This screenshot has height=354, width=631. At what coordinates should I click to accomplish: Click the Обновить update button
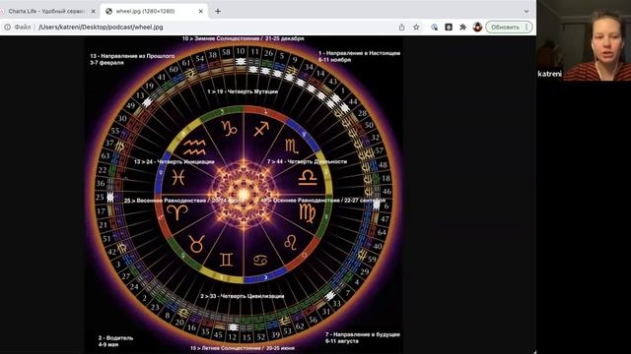tap(505, 27)
